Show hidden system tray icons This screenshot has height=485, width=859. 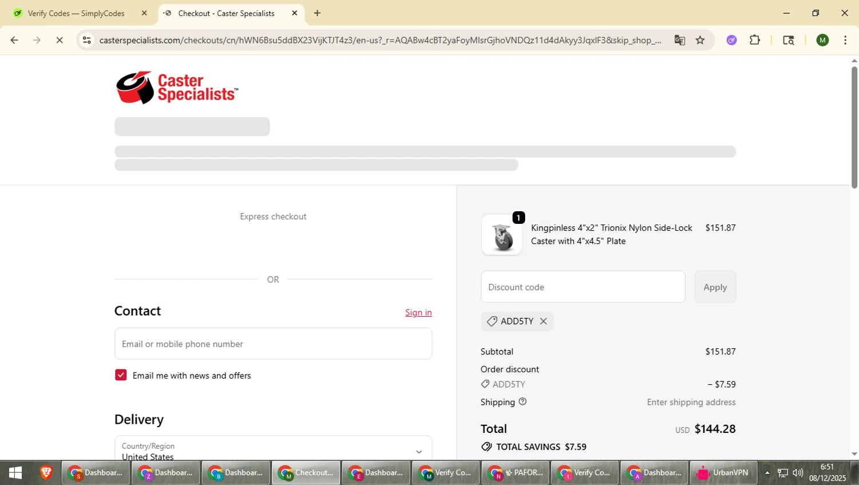[767, 472]
